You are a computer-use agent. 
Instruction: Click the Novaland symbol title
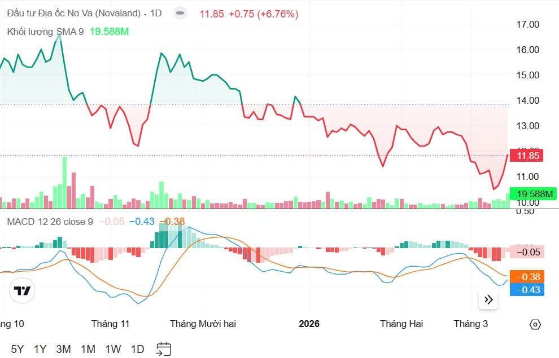click(x=73, y=13)
